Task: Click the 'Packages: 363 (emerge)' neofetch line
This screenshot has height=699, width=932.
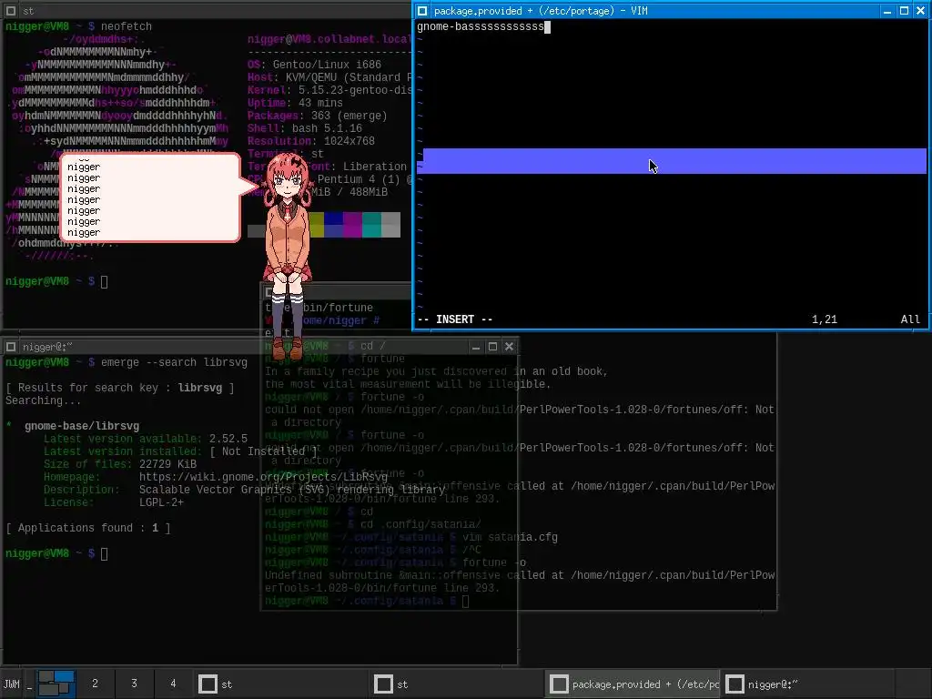Action: point(318,116)
